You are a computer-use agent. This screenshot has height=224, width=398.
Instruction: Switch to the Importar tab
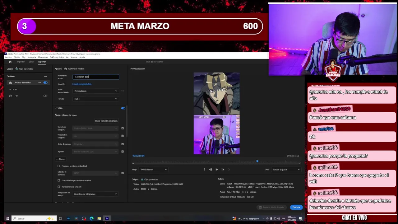[x=21, y=62]
